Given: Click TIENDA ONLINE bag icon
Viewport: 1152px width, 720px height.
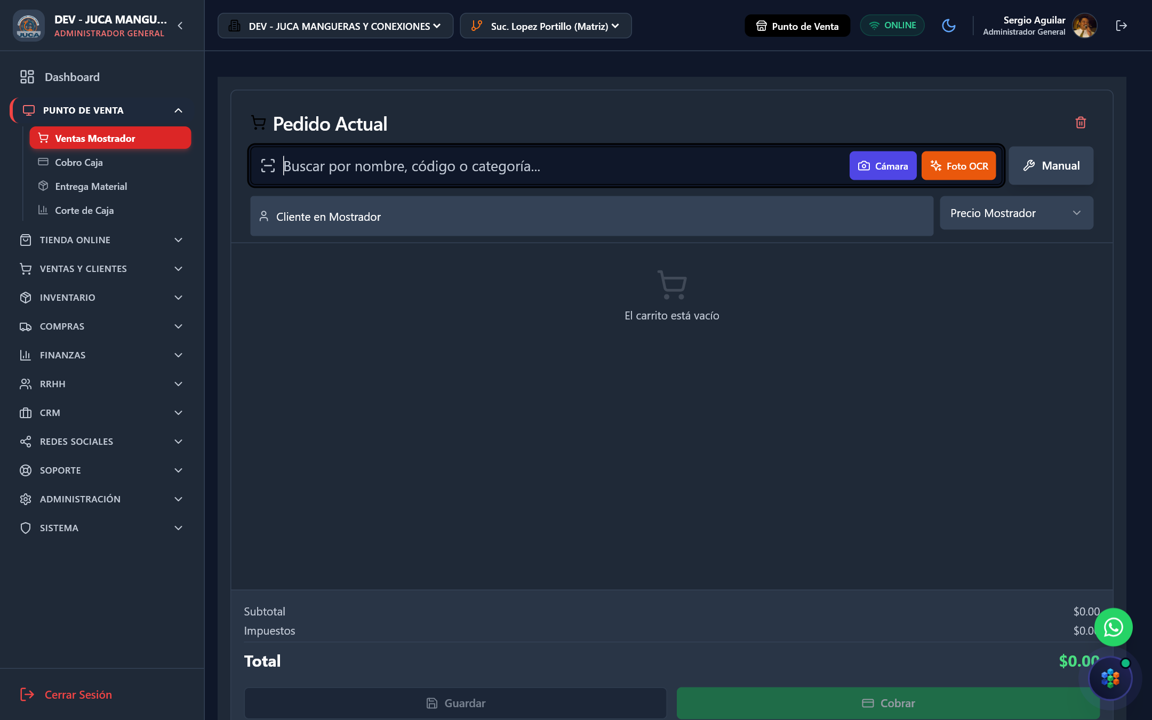Looking at the screenshot, I should [26, 240].
